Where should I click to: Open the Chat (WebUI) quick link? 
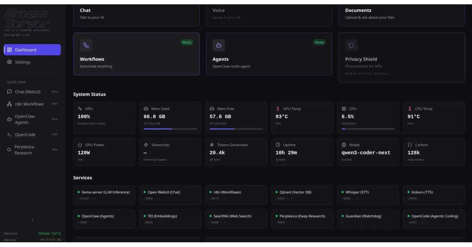[x=32, y=92]
